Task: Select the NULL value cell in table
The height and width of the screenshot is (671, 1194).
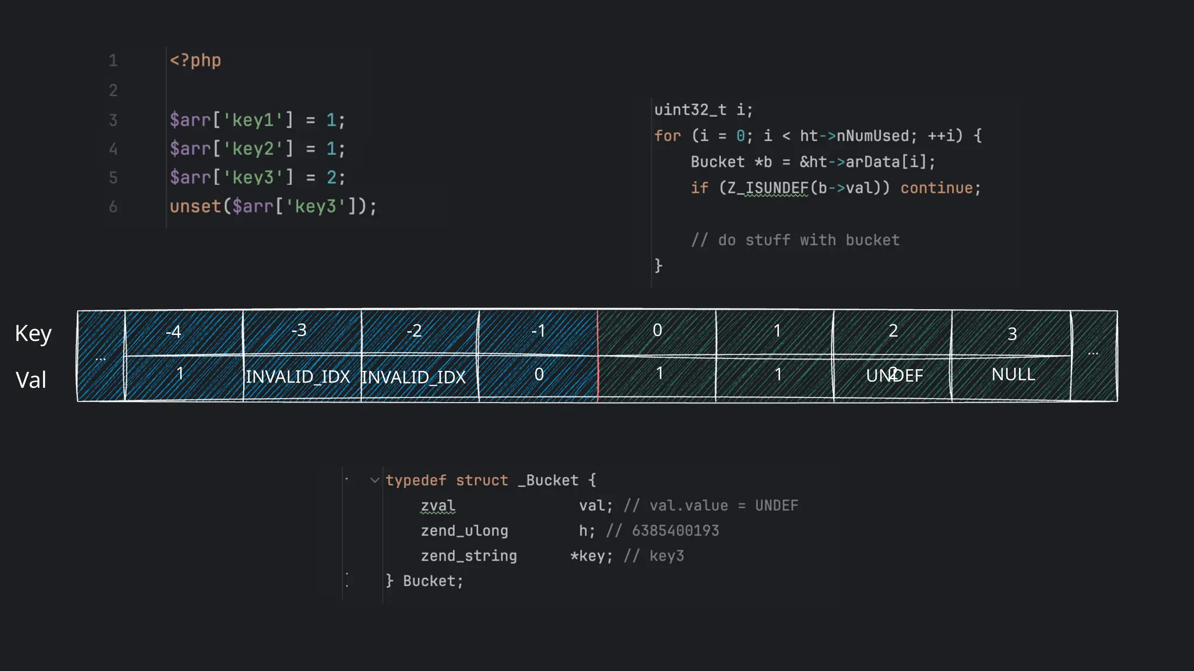Action: pyautogui.click(x=1013, y=375)
